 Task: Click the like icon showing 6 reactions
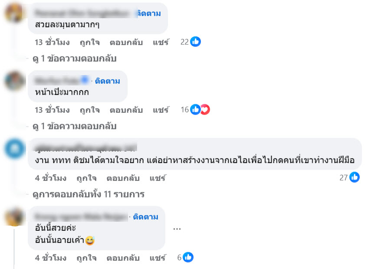(x=187, y=257)
